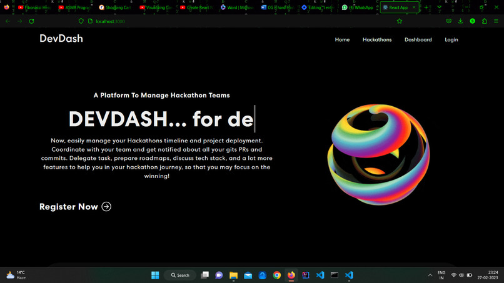Switch to the Visualizing YouTube tab
The image size is (504, 283).
pos(156,7)
